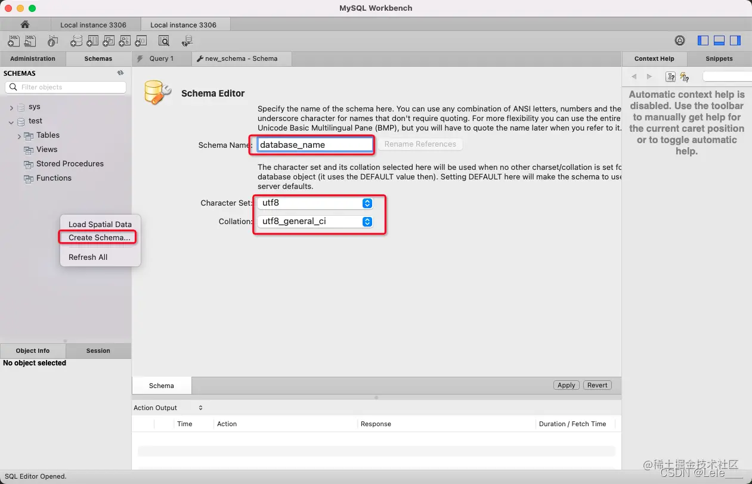Collapse the test schema
752x484 pixels.
(x=11, y=122)
